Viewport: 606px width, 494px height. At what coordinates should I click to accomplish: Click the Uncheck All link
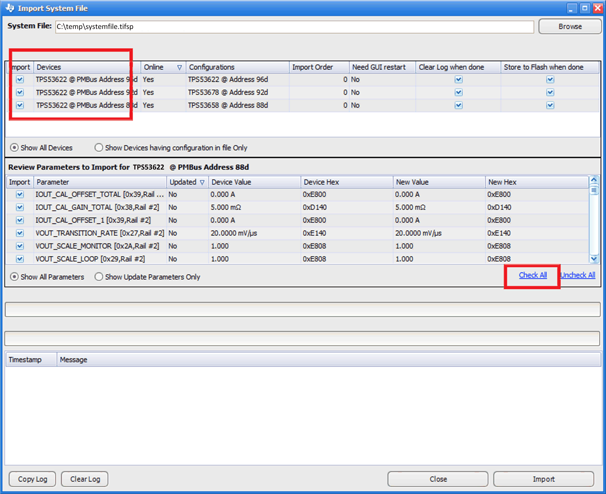tap(578, 275)
